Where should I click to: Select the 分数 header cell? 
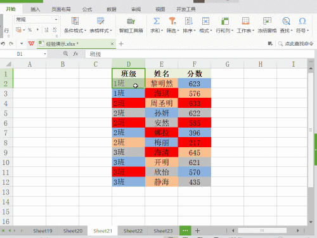(x=195, y=74)
